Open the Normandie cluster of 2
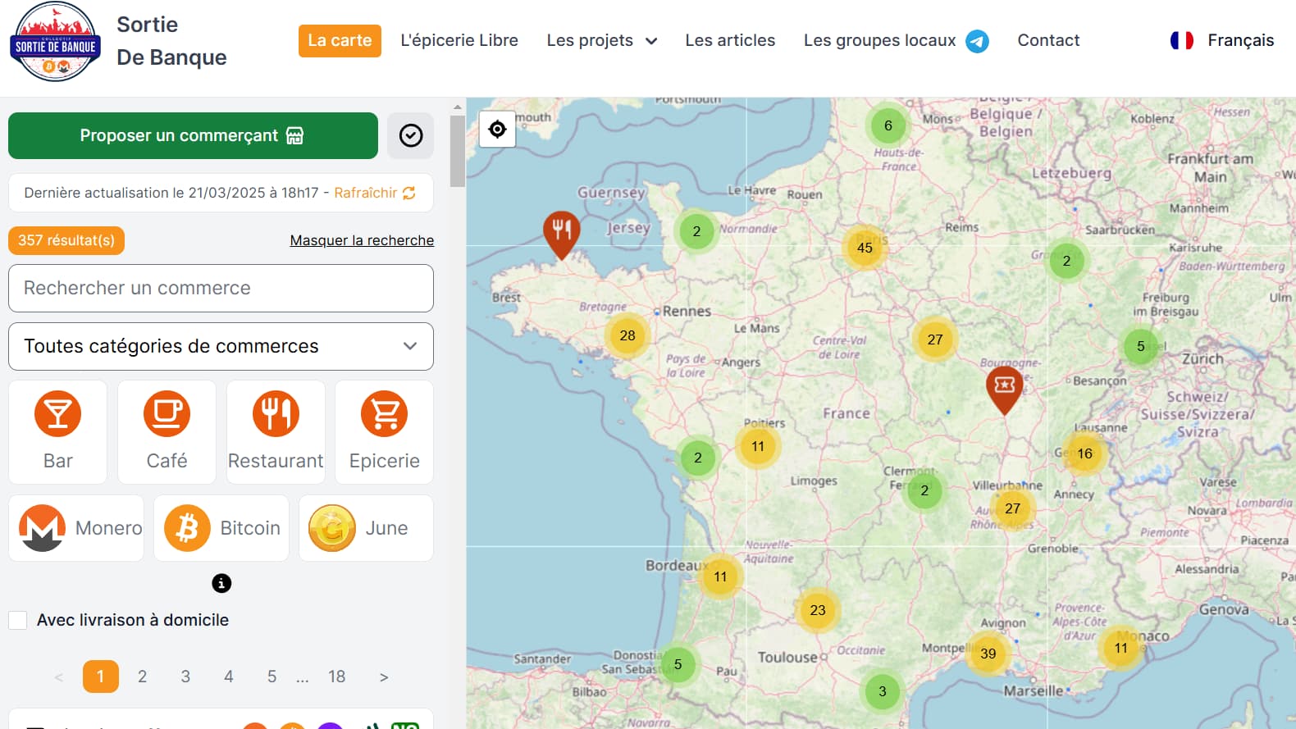The image size is (1296, 729). (696, 231)
